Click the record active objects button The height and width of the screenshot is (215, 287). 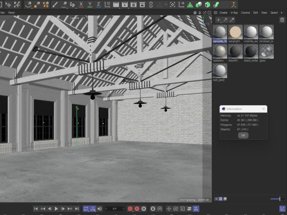pyautogui.click(x=130, y=208)
